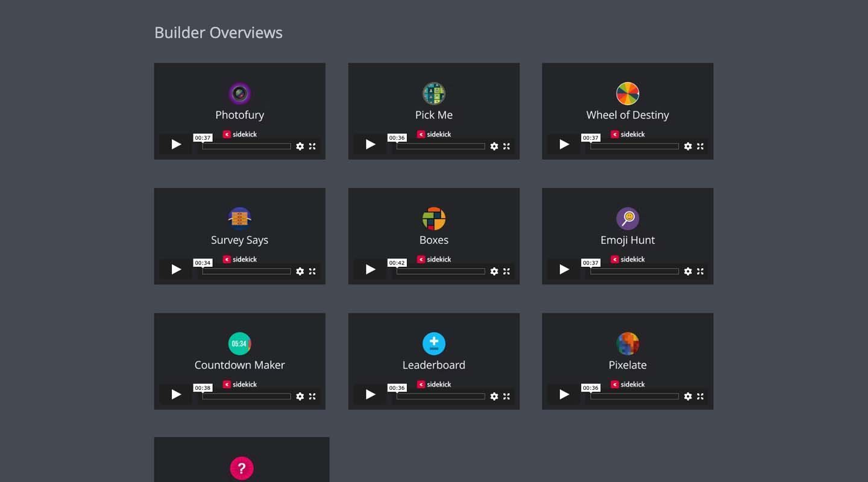The height and width of the screenshot is (482, 868).
Task: Click the Boxes colorful grid icon
Action: [433, 219]
